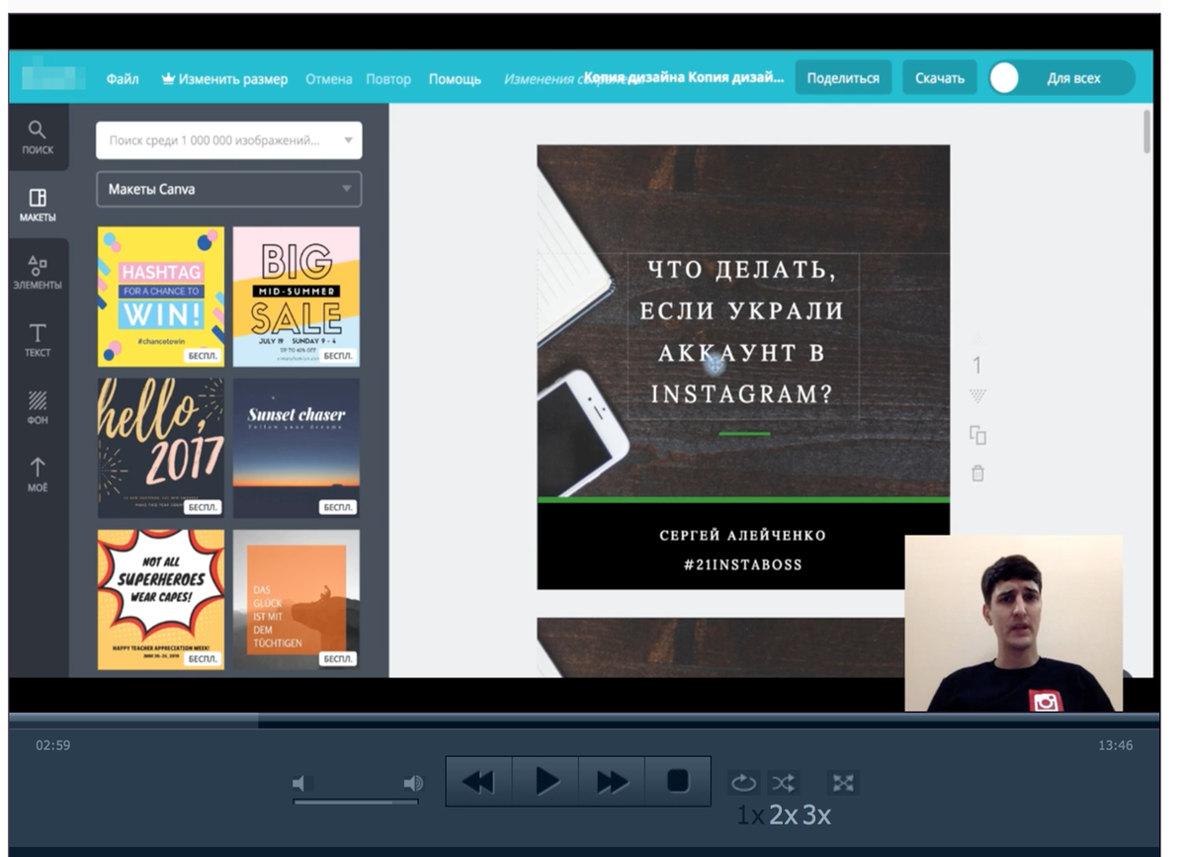Screen dimensions: 1186x857
Task: Open the Элементы elements sidebar tab
Action: click(38, 273)
